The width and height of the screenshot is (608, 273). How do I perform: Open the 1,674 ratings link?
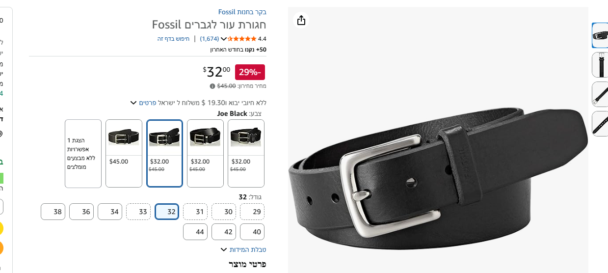pos(210,39)
